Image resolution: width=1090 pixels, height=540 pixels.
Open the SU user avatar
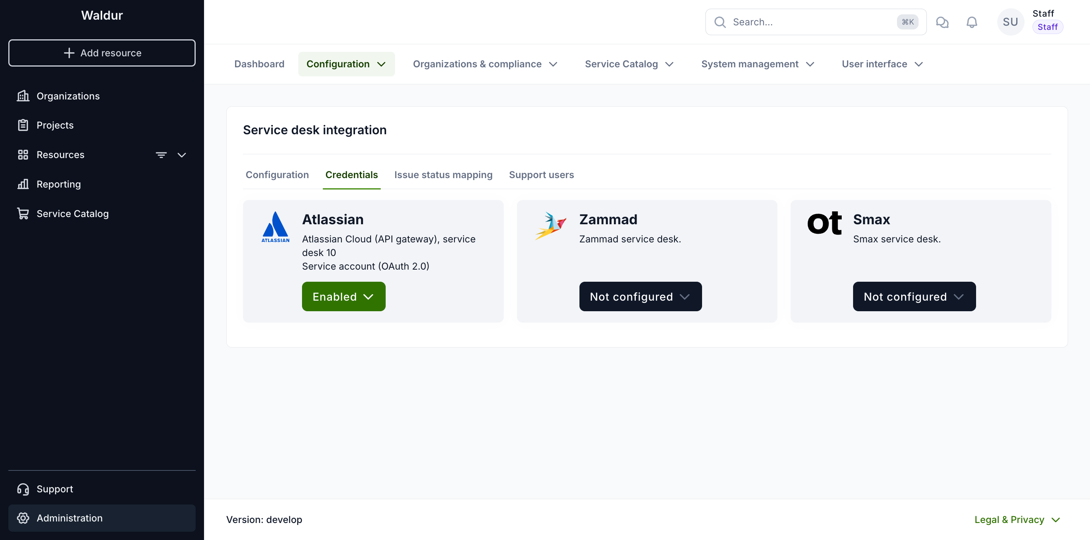1010,22
